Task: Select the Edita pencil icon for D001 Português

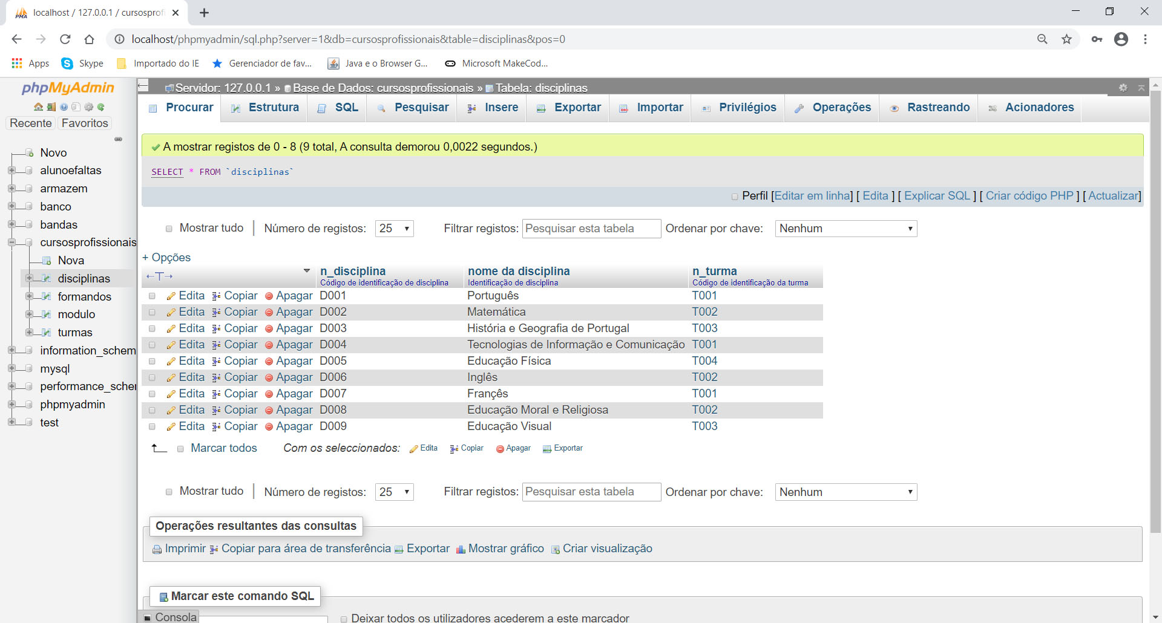Action: pyautogui.click(x=172, y=296)
